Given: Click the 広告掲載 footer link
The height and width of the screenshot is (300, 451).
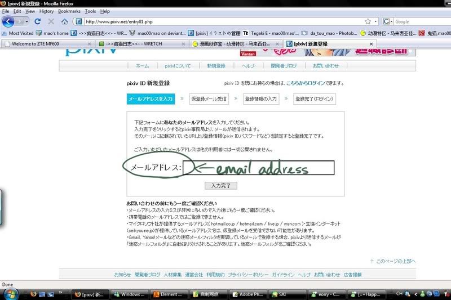Looking at the screenshot, I should click(352, 275).
